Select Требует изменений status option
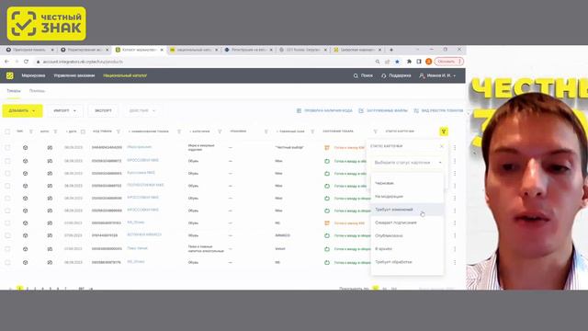The width and height of the screenshot is (588, 331). (407, 210)
